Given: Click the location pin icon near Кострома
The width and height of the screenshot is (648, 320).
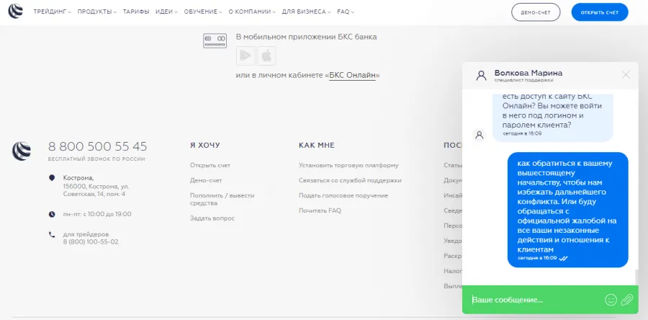Looking at the screenshot, I should coord(52,178).
